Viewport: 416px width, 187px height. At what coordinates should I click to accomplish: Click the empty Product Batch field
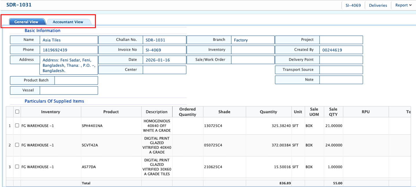[76, 80]
